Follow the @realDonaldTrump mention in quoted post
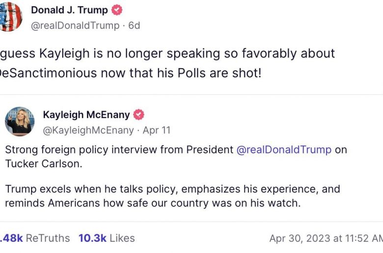 point(284,150)
